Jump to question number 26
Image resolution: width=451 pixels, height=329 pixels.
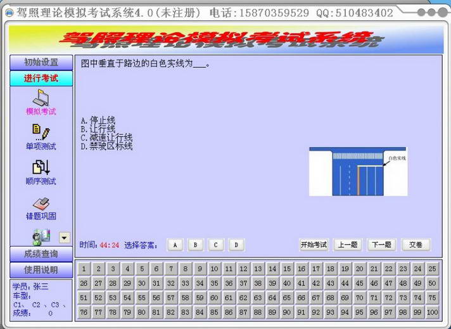coord(84,283)
